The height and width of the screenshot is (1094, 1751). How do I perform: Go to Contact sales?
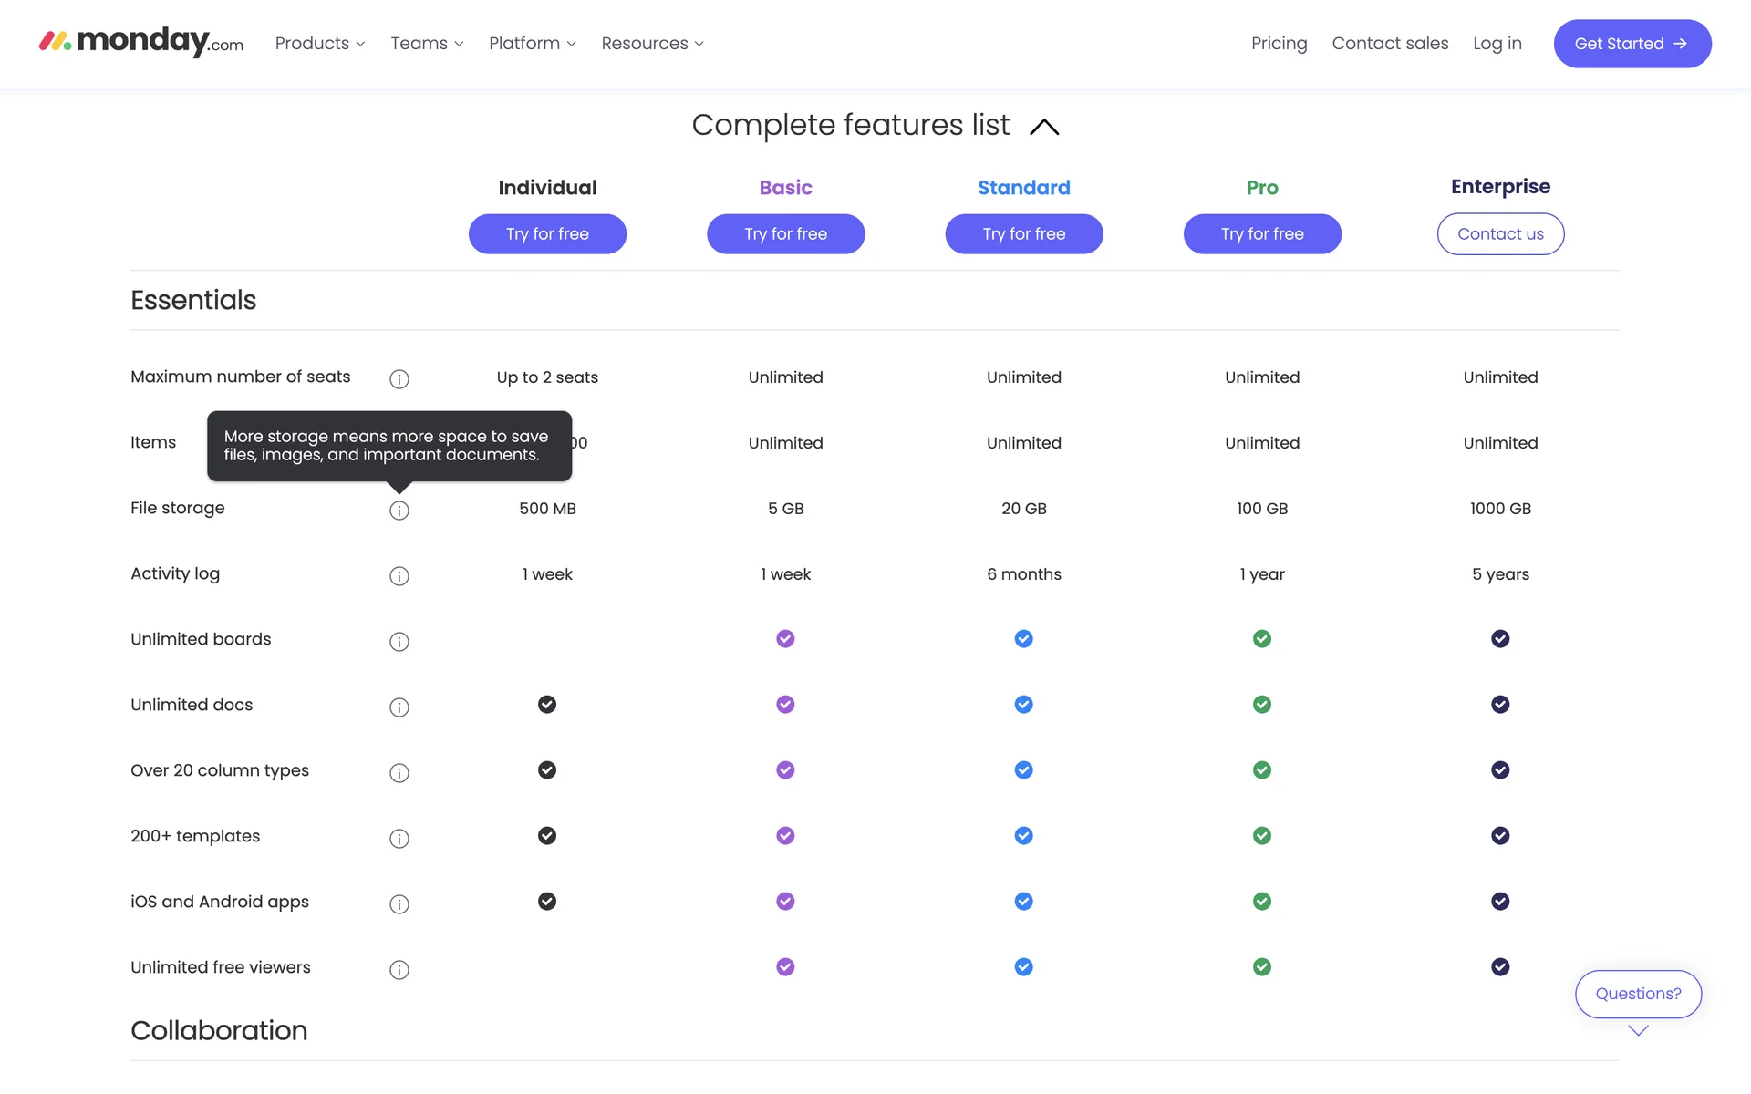1390,44
